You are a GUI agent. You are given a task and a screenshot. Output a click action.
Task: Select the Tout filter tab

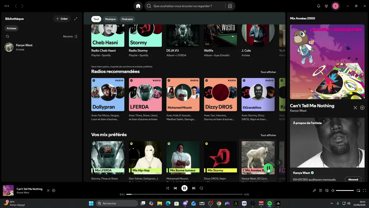click(x=96, y=19)
